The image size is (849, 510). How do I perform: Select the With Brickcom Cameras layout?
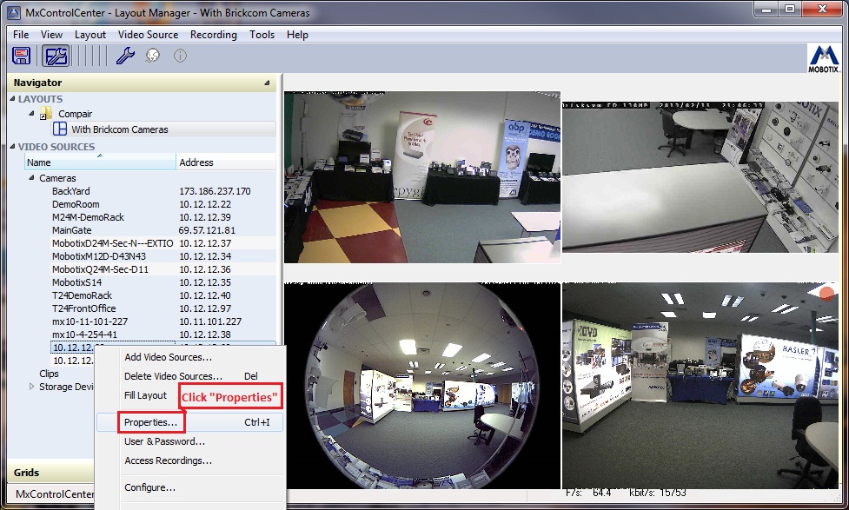click(164, 129)
